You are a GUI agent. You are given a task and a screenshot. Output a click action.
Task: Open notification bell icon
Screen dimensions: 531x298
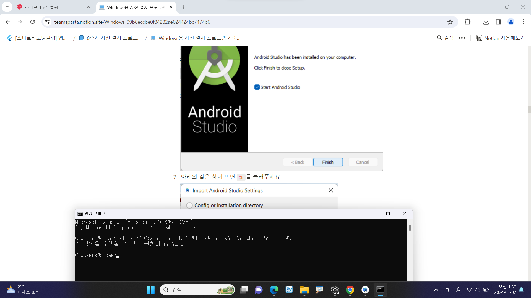[521, 290]
